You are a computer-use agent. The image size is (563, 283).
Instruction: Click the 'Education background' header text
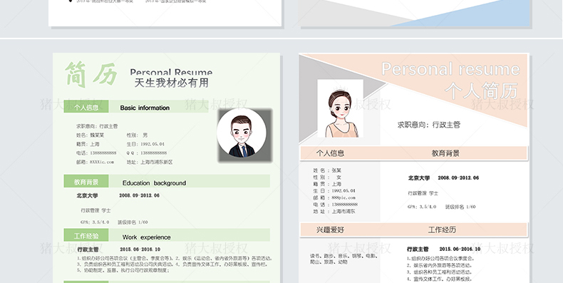[154, 182]
